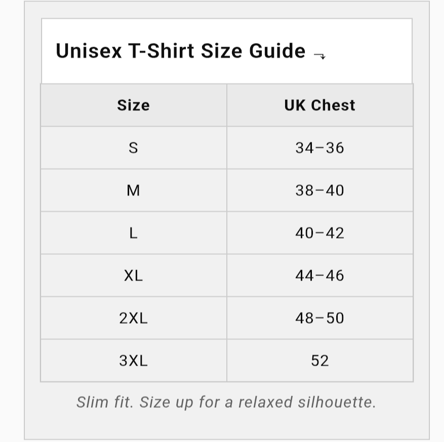The height and width of the screenshot is (442, 444).
Task: Click the 38–40 chest measurement
Action: tap(319, 190)
